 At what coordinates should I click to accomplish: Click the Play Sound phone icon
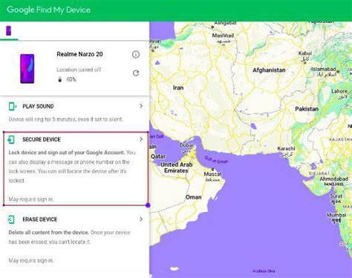(12, 106)
